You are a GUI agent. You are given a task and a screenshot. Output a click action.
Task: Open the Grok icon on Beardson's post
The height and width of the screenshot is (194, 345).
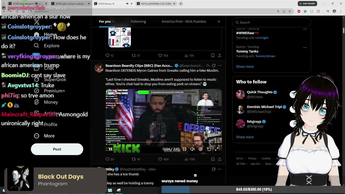[214, 65]
